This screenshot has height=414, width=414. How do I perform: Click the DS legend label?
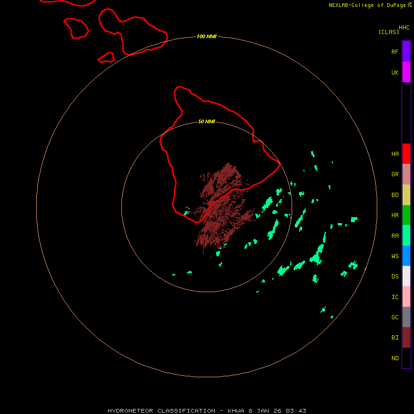395,276
